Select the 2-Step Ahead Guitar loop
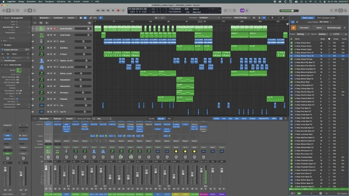Viewport: 349px width, 196px height. coord(303,46)
